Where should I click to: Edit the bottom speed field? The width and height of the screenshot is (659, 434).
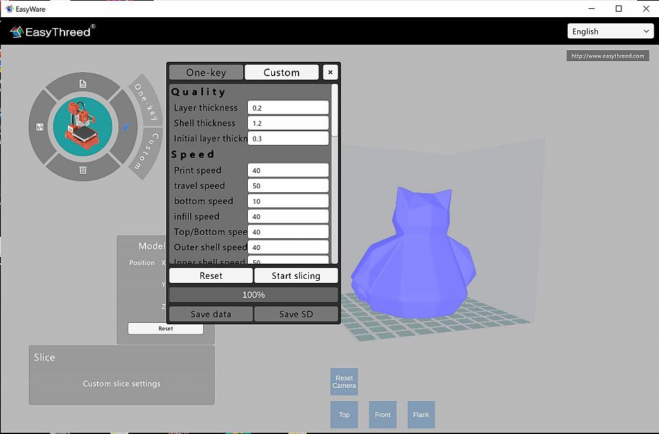pyautogui.click(x=288, y=201)
